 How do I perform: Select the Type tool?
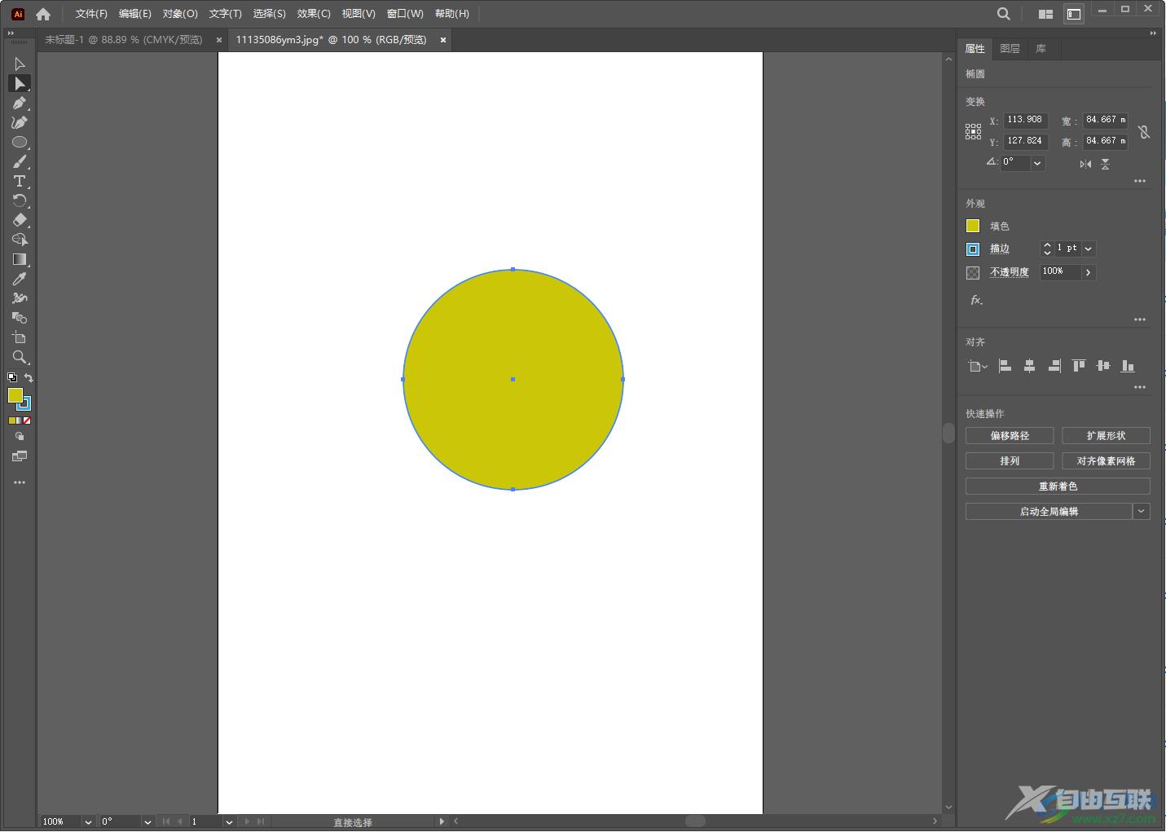20,181
